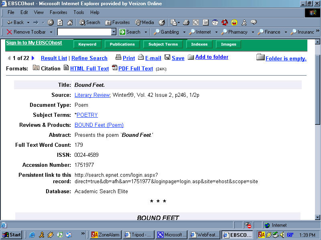This screenshot has height=240, width=321.
Task: Click the Pharmacy search shortcut
Action: coord(234,32)
